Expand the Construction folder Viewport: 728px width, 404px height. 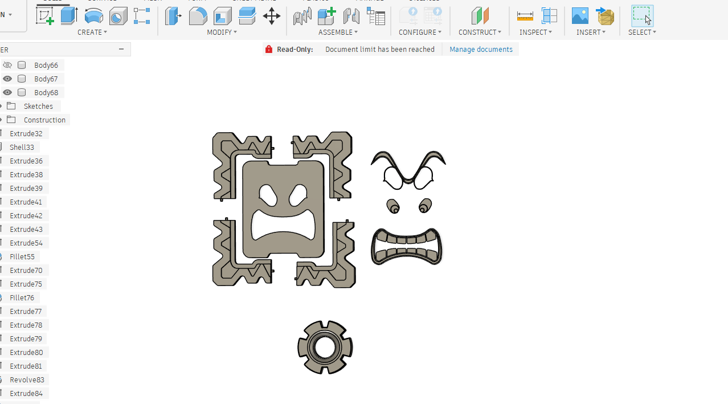coord(2,120)
